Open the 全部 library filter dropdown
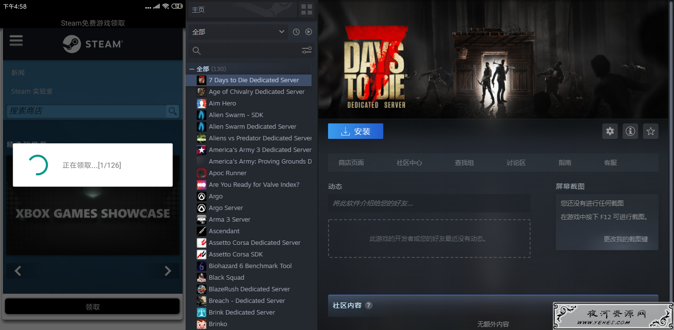The height and width of the screenshot is (330, 674). (238, 32)
